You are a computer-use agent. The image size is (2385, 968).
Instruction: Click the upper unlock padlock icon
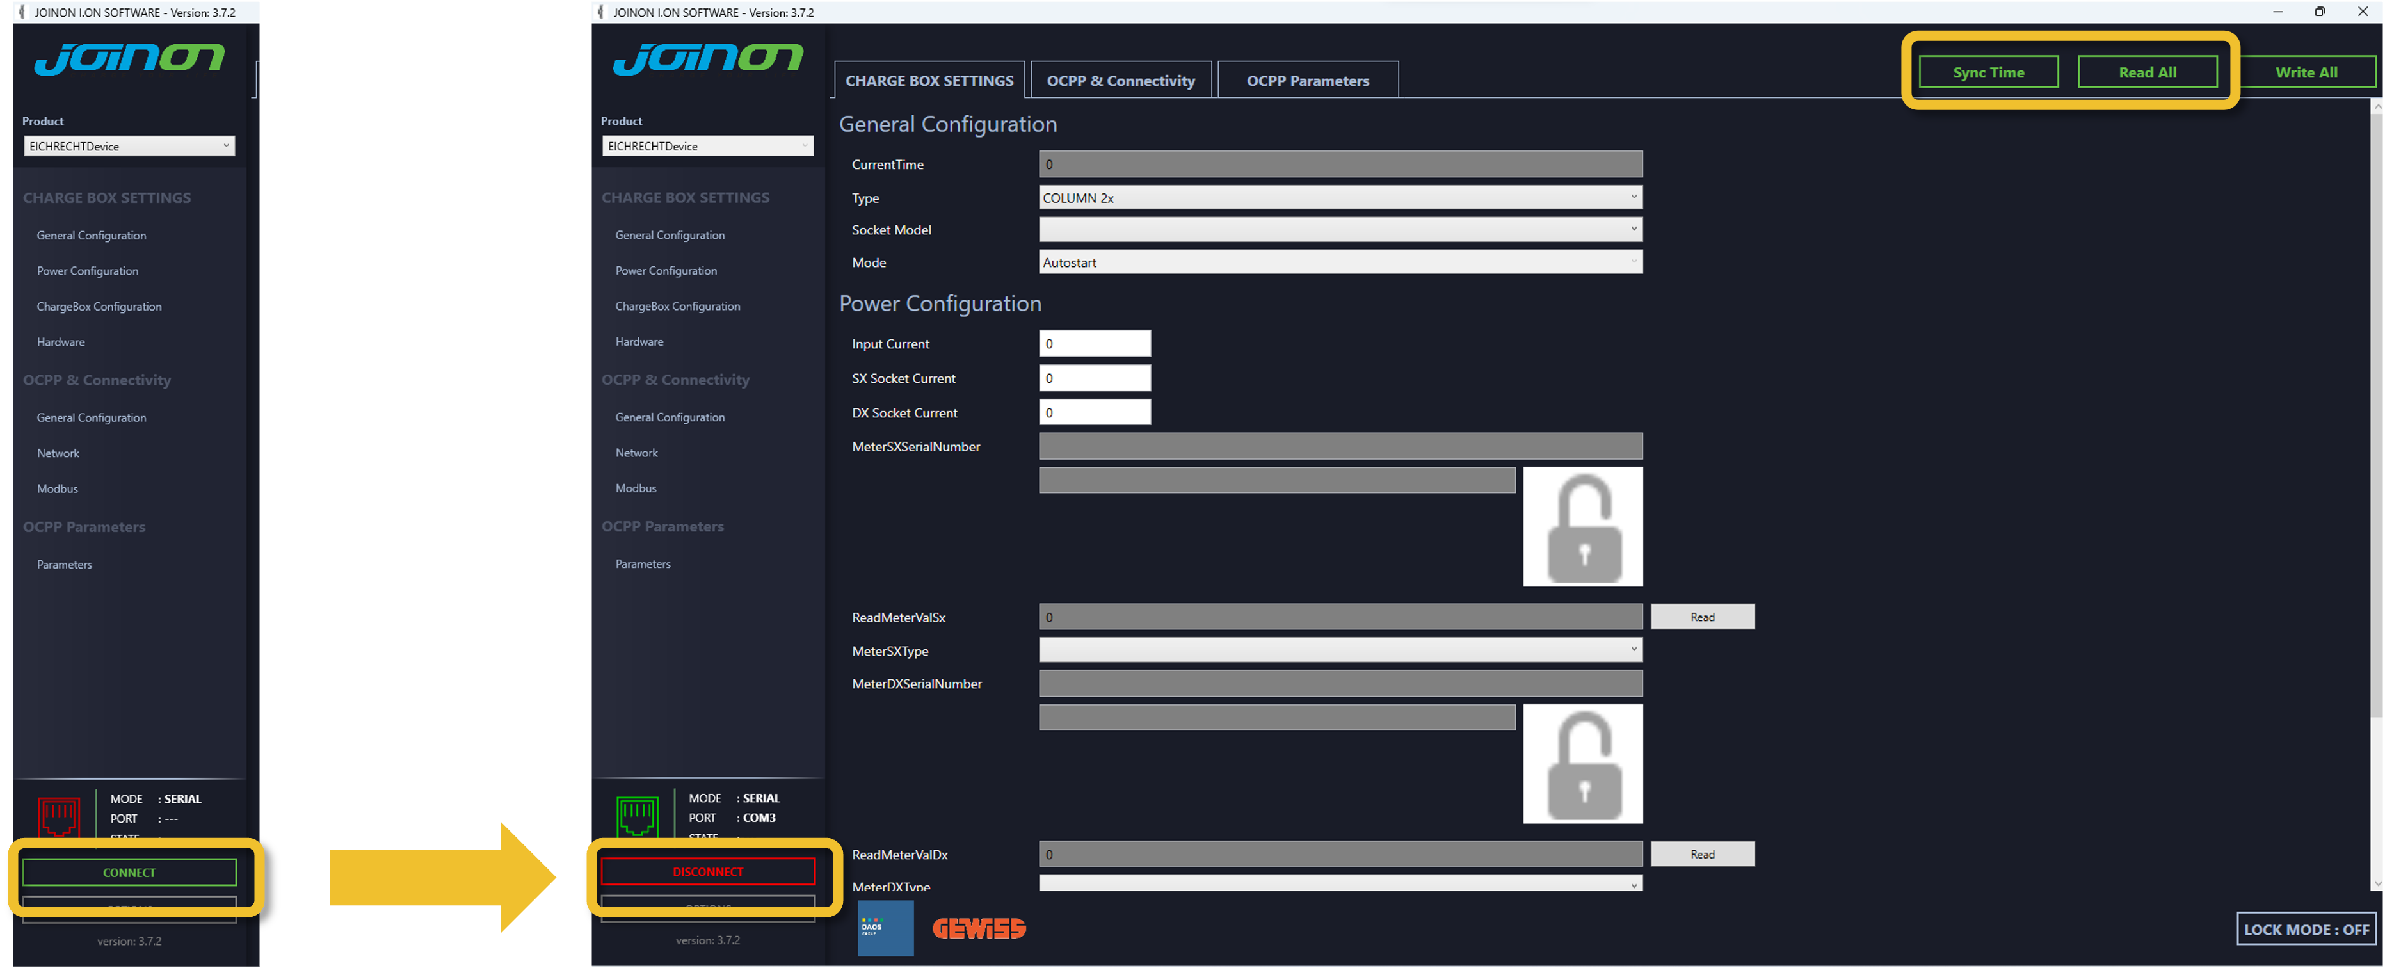(x=1582, y=526)
